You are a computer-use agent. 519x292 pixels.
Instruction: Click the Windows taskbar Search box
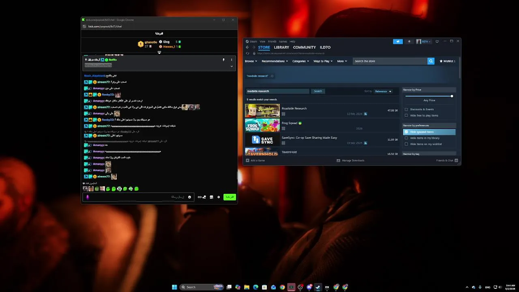(202, 287)
